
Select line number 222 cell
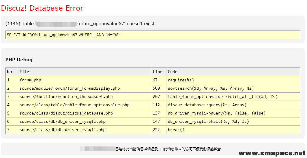click(x=159, y=130)
